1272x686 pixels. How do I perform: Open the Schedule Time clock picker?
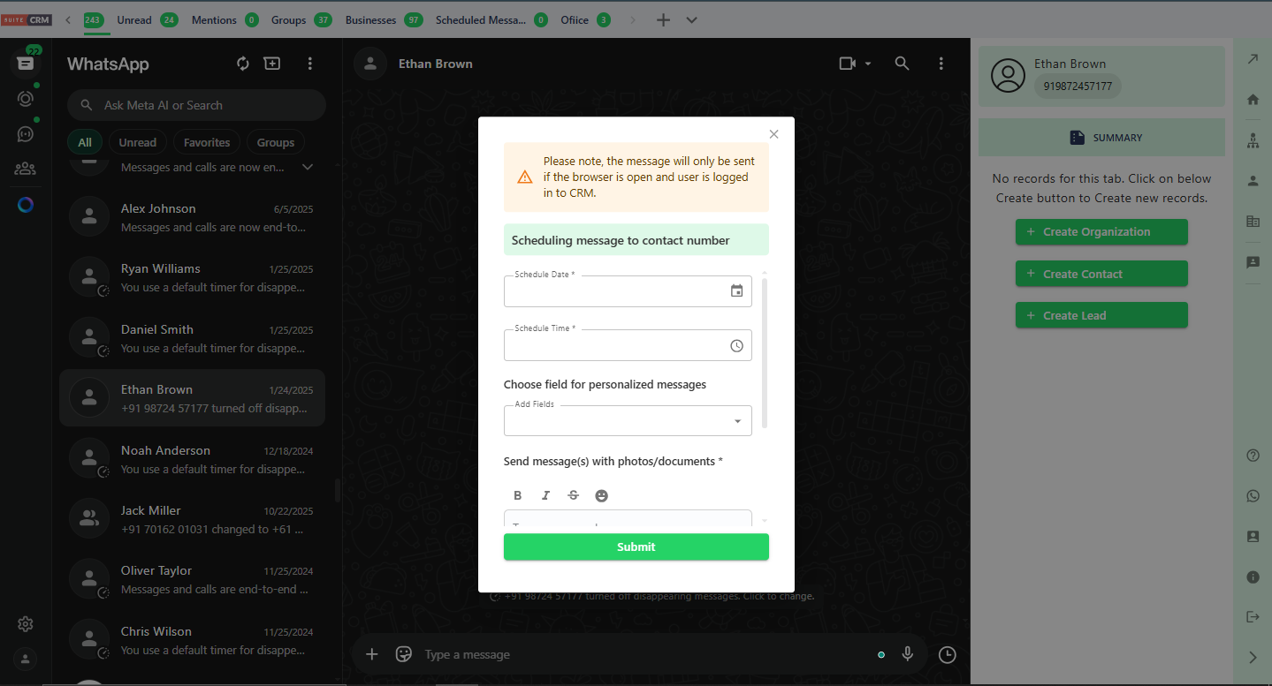tap(736, 346)
